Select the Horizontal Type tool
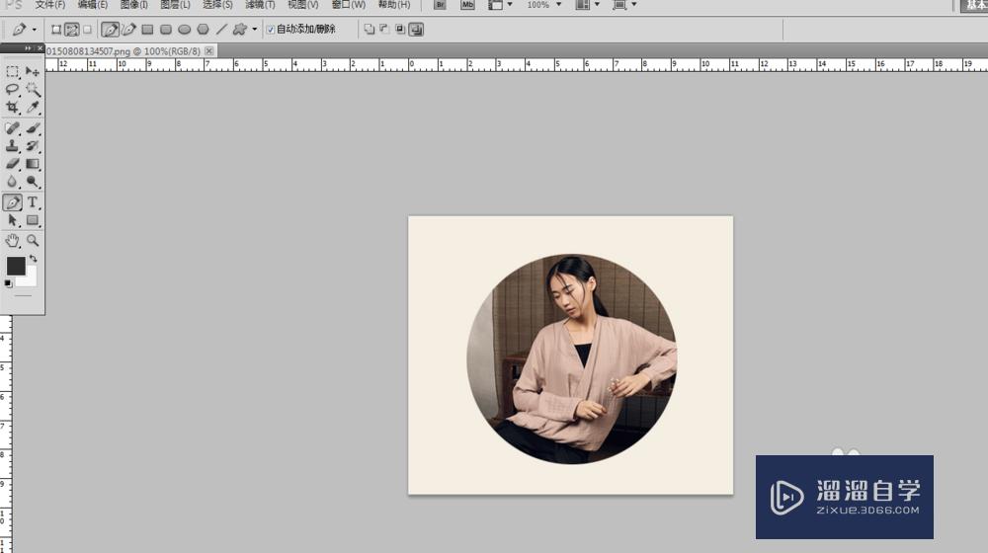 (33, 202)
